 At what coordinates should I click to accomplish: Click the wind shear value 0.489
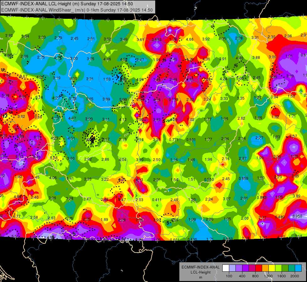[x=280, y=217]
